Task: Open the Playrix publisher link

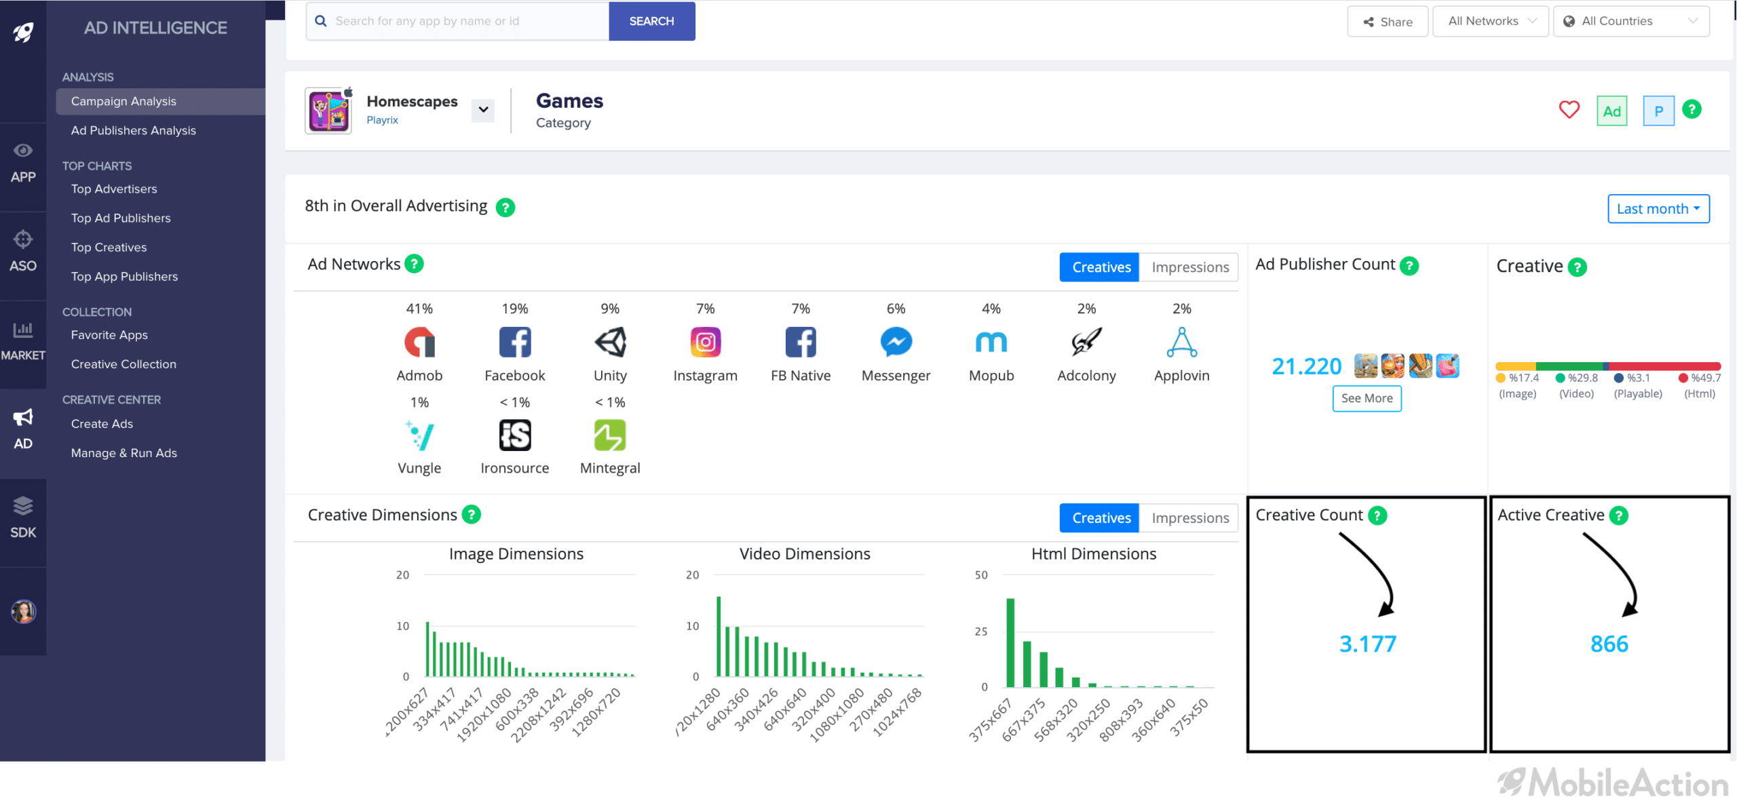Action: click(382, 120)
